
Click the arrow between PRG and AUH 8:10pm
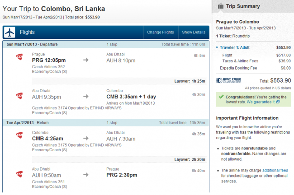[86, 59]
